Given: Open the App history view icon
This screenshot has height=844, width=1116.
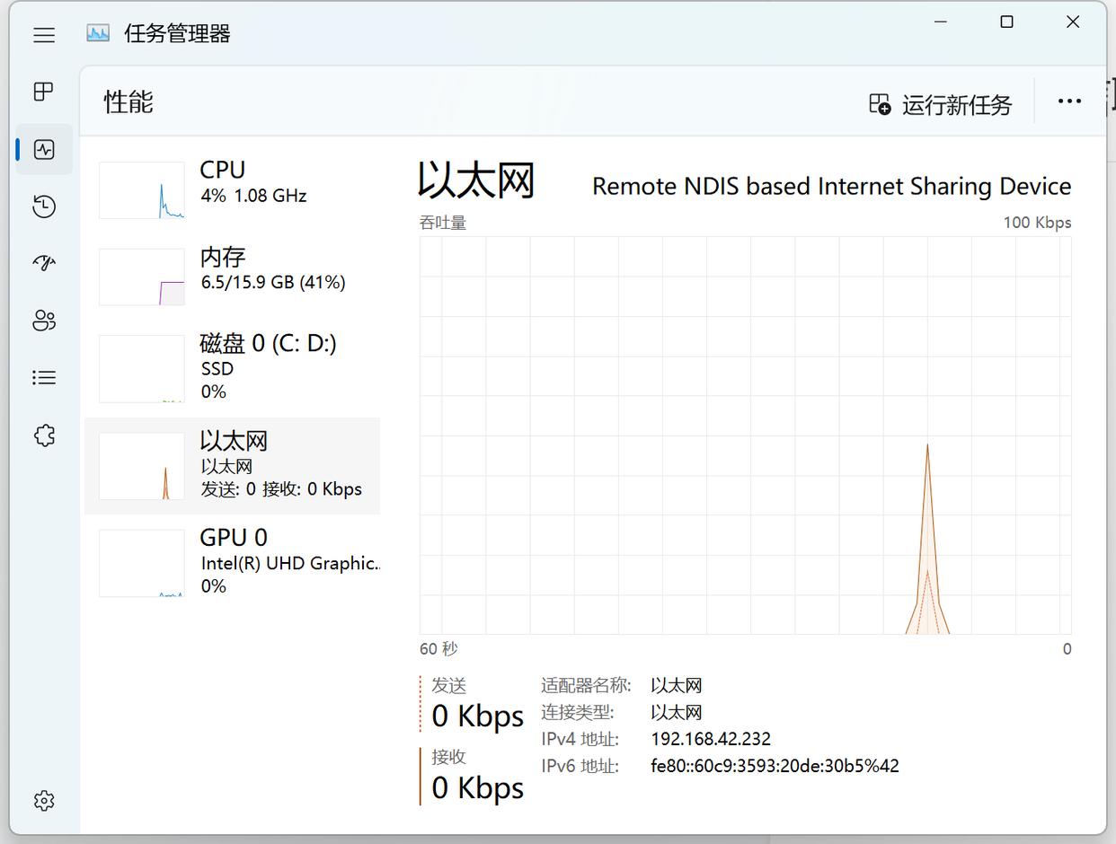Looking at the screenshot, I should click(44, 206).
